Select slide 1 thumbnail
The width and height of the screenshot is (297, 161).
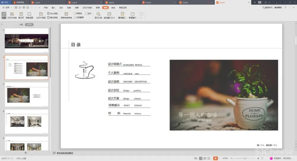point(26,40)
